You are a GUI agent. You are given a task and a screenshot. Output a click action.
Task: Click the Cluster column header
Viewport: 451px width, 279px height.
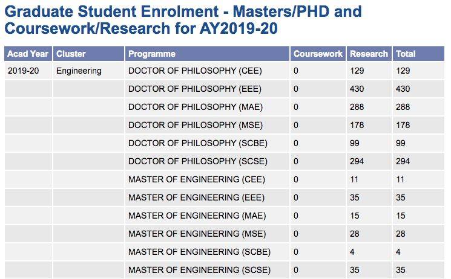[x=71, y=54]
